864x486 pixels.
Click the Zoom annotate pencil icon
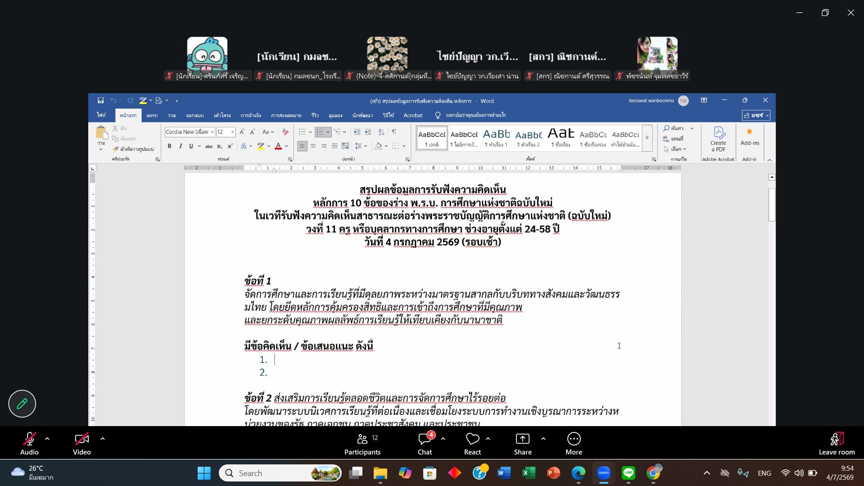pyautogui.click(x=22, y=404)
